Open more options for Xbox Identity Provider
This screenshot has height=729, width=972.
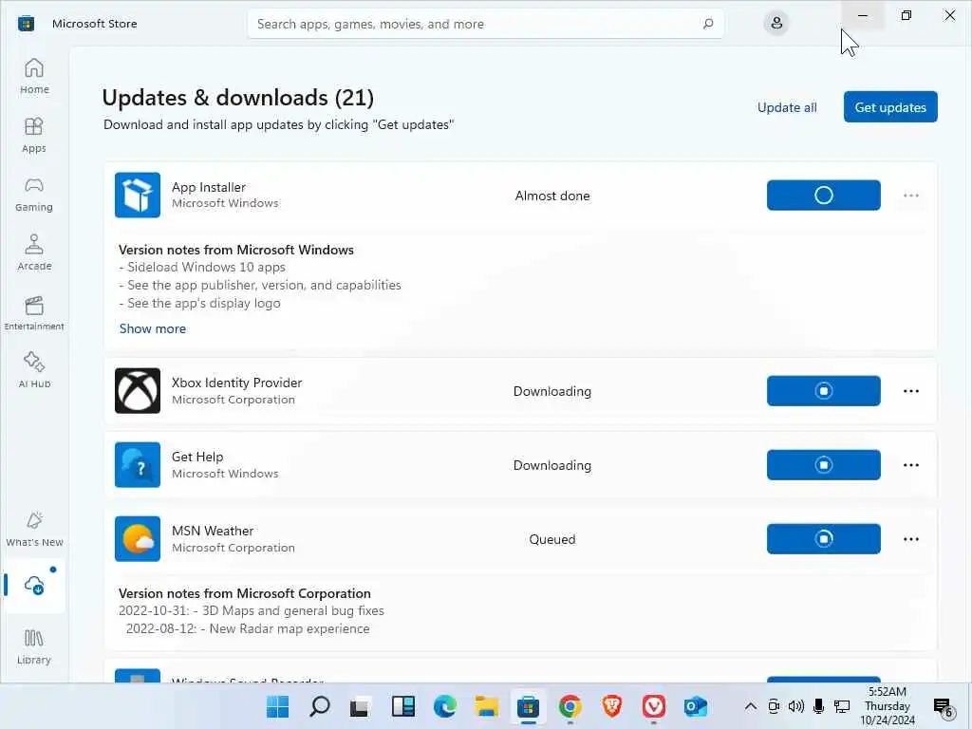pos(910,390)
